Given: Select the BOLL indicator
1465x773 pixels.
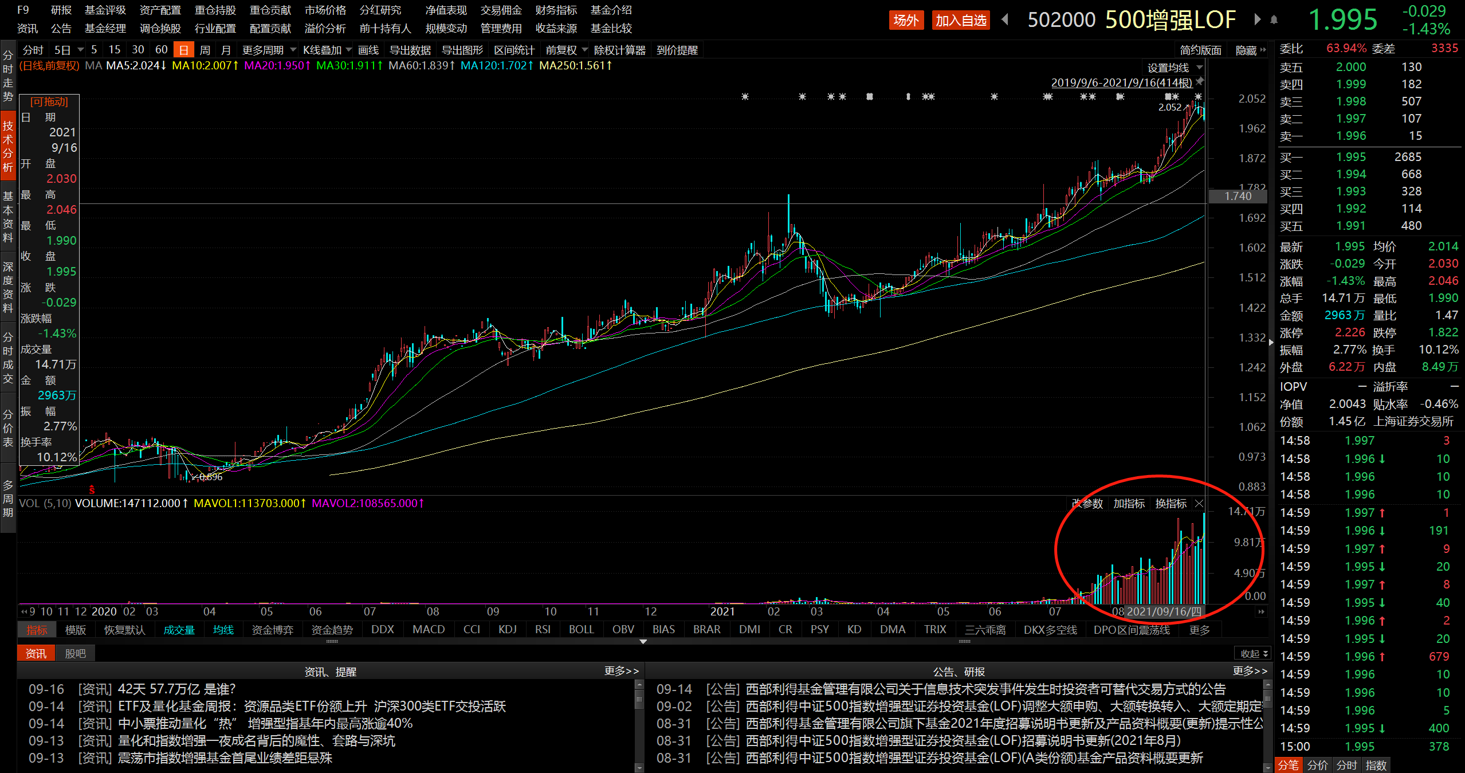Looking at the screenshot, I should click(x=582, y=630).
